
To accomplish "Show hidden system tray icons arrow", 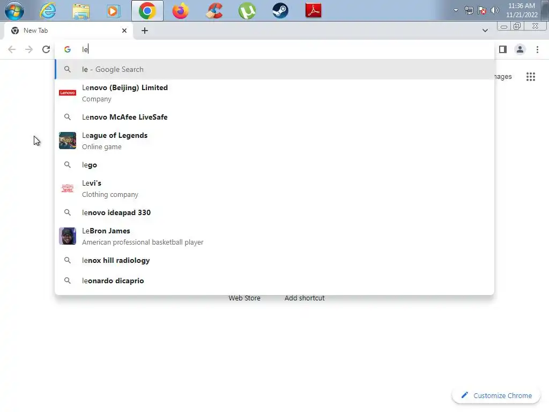I will 456,10.
